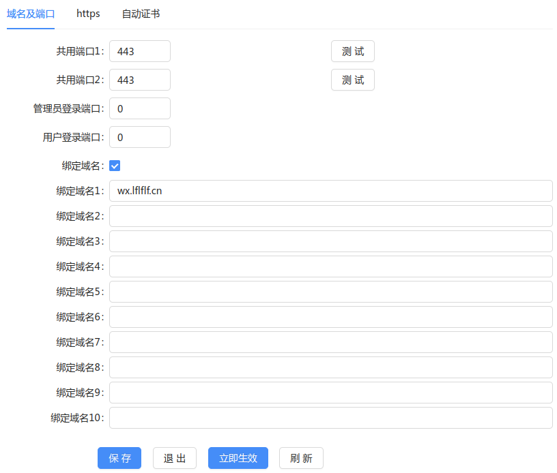Uncheck the 绑定域名 checkbox
The width and height of the screenshot is (557, 473).
pyautogui.click(x=115, y=166)
